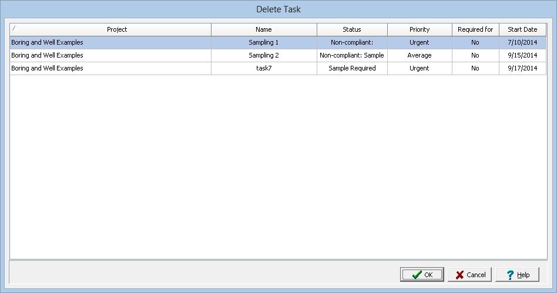Sort tasks by Status column header
The height and width of the screenshot is (293, 557).
pos(352,29)
